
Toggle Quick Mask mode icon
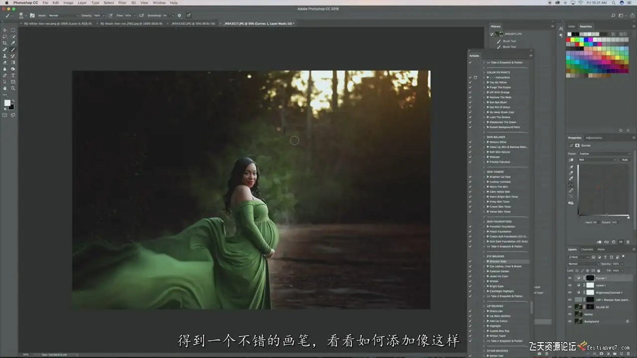(5, 115)
